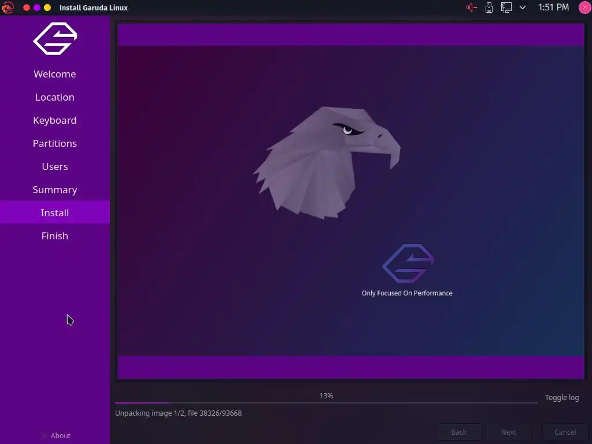The image size is (592, 444).
Task: Click the Garuda dragon menu icon in the top panel
Action: click(x=8, y=8)
